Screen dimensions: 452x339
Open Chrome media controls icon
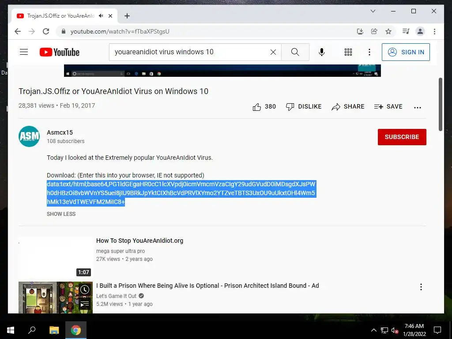click(406, 31)
